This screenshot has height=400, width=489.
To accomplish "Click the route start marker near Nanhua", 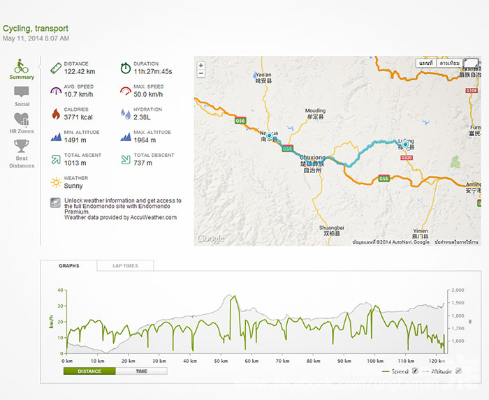I will click(270, 136).
